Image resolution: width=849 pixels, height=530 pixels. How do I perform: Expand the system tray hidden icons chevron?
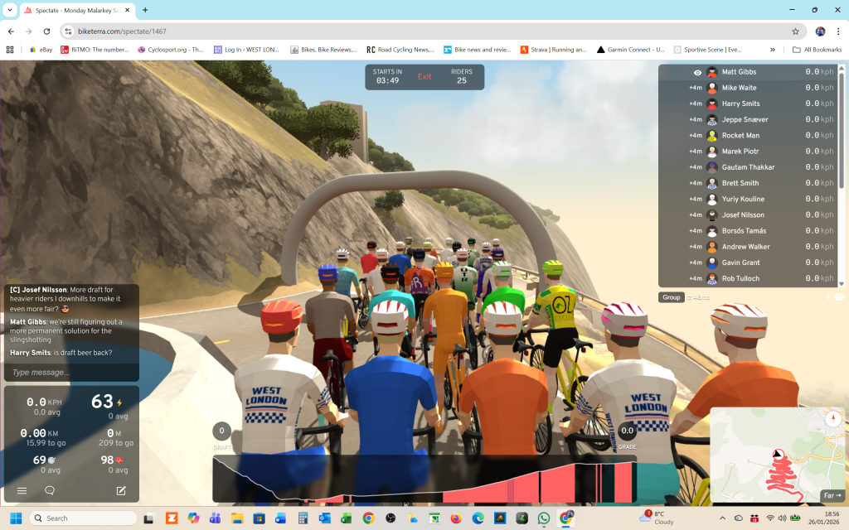[x=722, y=518]
